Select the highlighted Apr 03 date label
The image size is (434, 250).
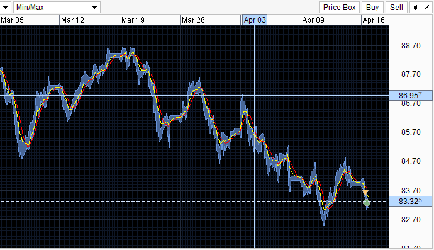pos(254,20)
